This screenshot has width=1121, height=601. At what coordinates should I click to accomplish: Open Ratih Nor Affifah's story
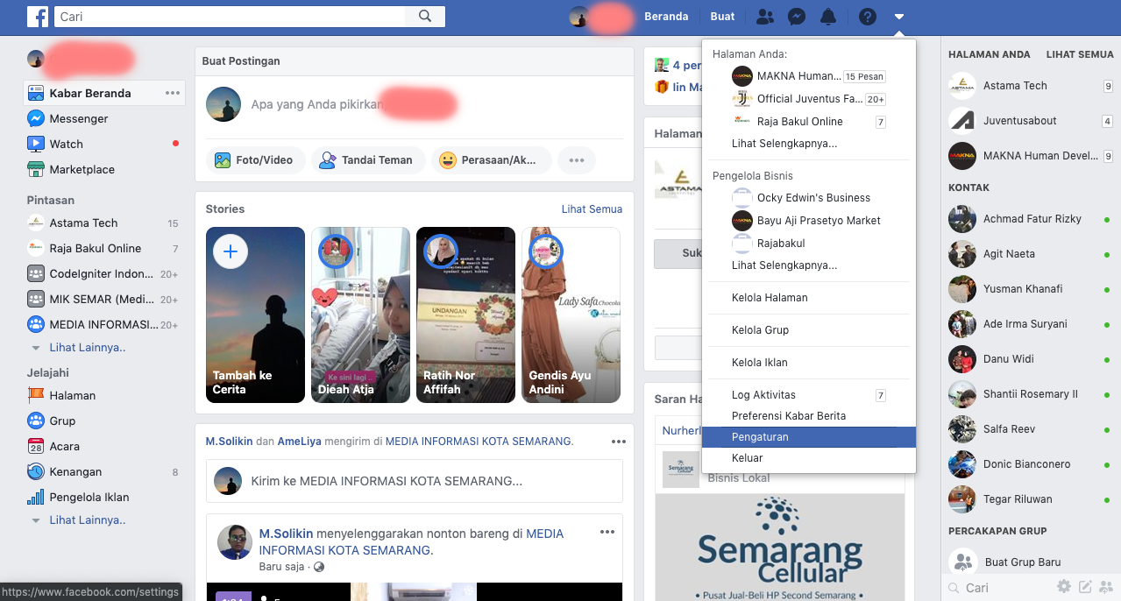pos(465,315)
